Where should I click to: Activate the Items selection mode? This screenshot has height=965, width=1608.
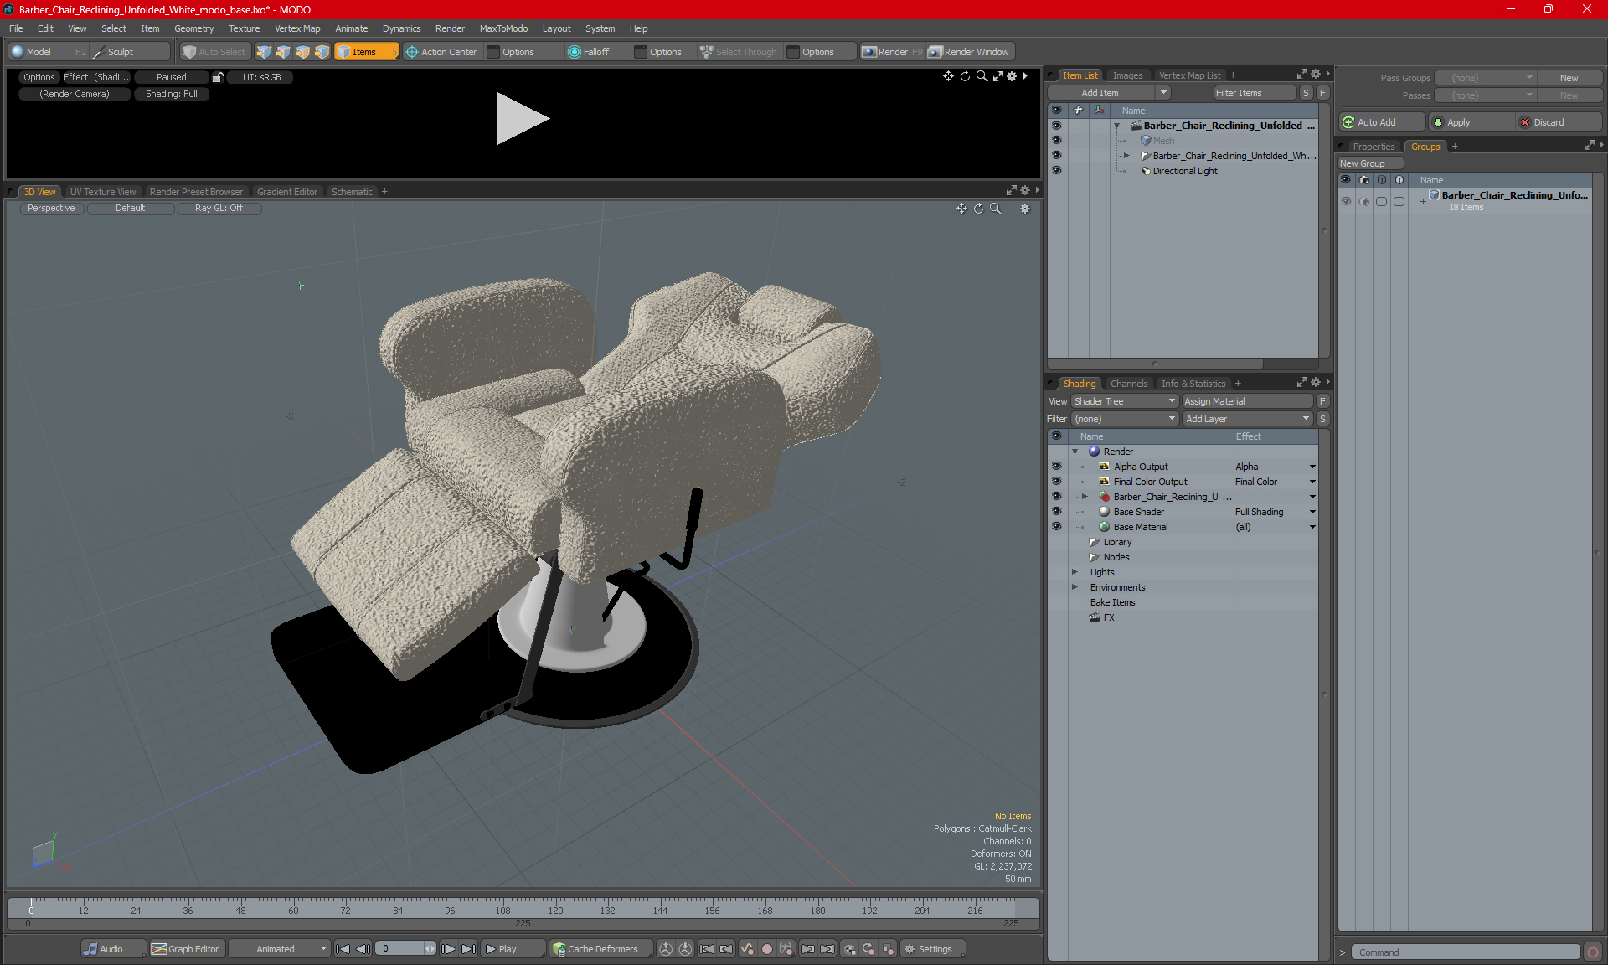[x=365, y=52]
